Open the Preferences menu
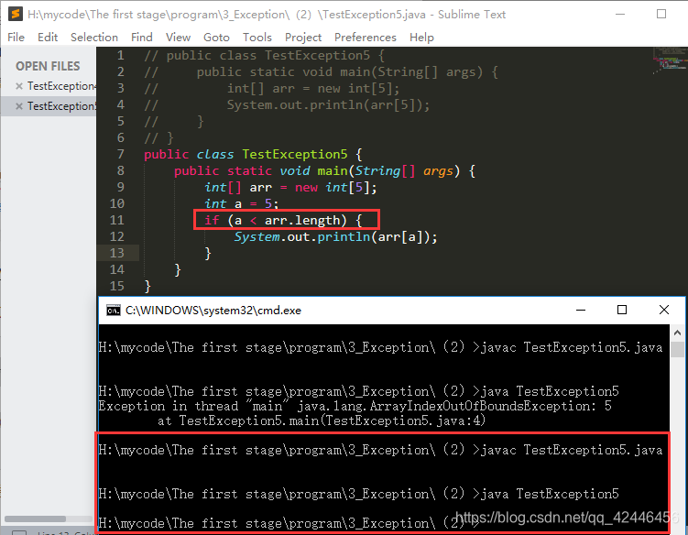This screenshot has width=688, height=535. coord(365,38)
